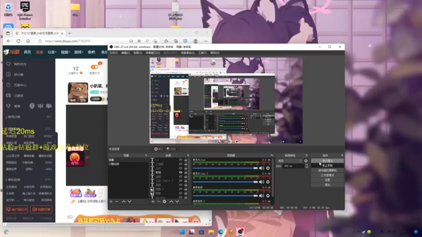Image resolution: width=422 pixels, height=237 pixels.
Task: Open 我的关注 heart icon in Douyu sidebar
Action: pyautogui.click(x=8, y=64)
